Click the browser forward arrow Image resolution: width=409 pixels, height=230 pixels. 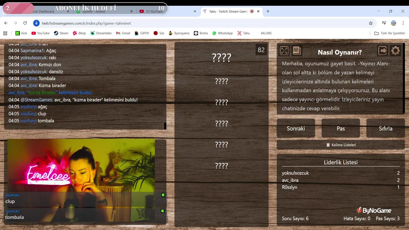point(15,23)
